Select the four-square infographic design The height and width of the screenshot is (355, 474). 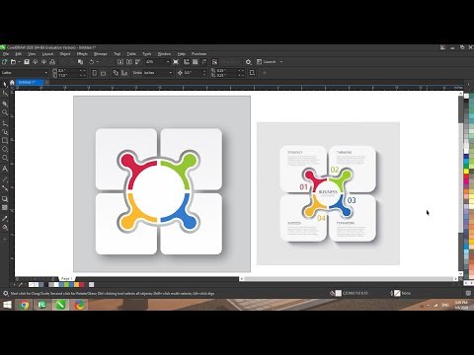click(162, 184)
